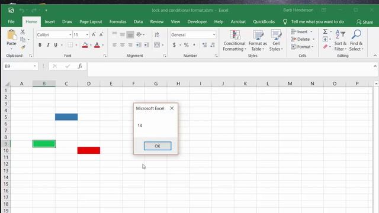
Task: Open Sort & Filter menu
Action: pos(341,41)
